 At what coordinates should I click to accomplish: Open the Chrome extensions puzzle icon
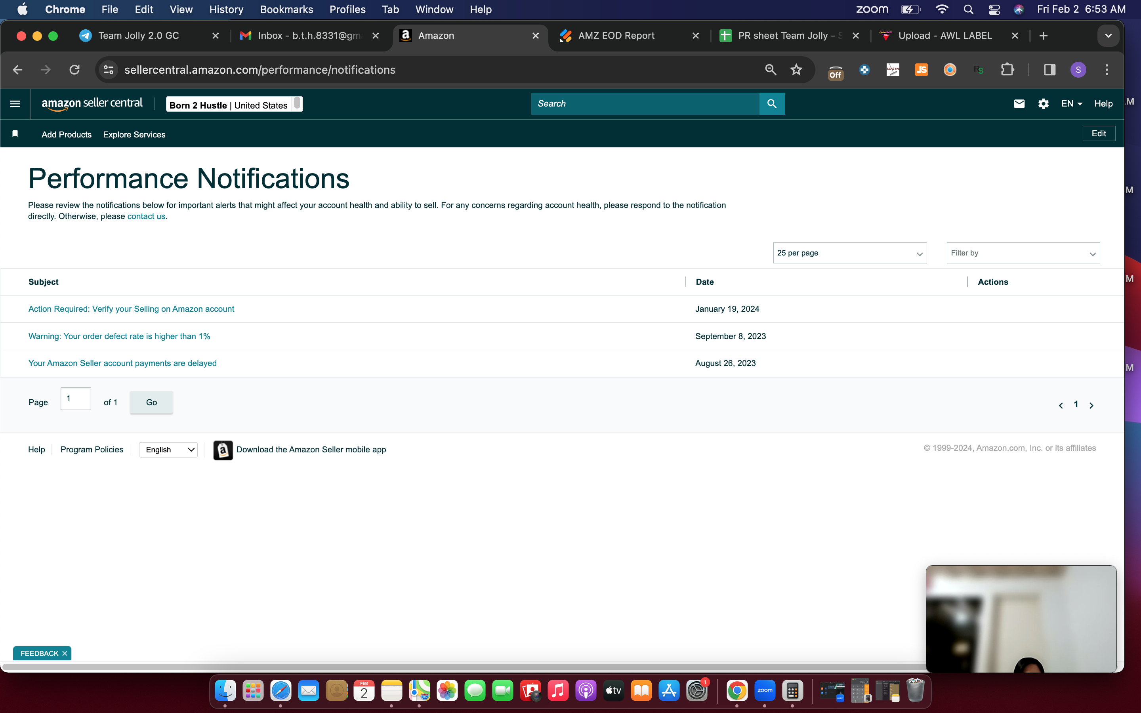pos(1007,70)
